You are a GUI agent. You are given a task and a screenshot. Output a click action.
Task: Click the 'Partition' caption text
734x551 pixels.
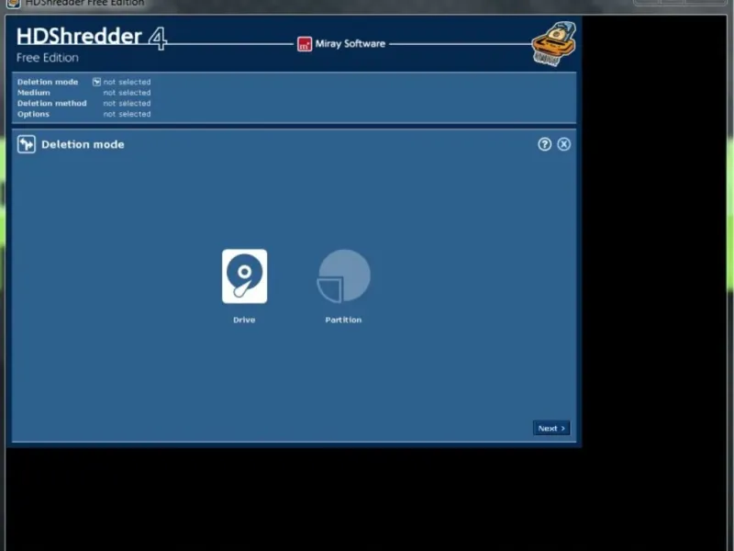pos(343,320)
